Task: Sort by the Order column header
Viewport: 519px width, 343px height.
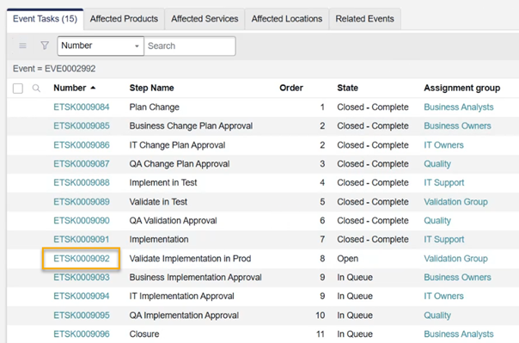Action: [291, 88]
